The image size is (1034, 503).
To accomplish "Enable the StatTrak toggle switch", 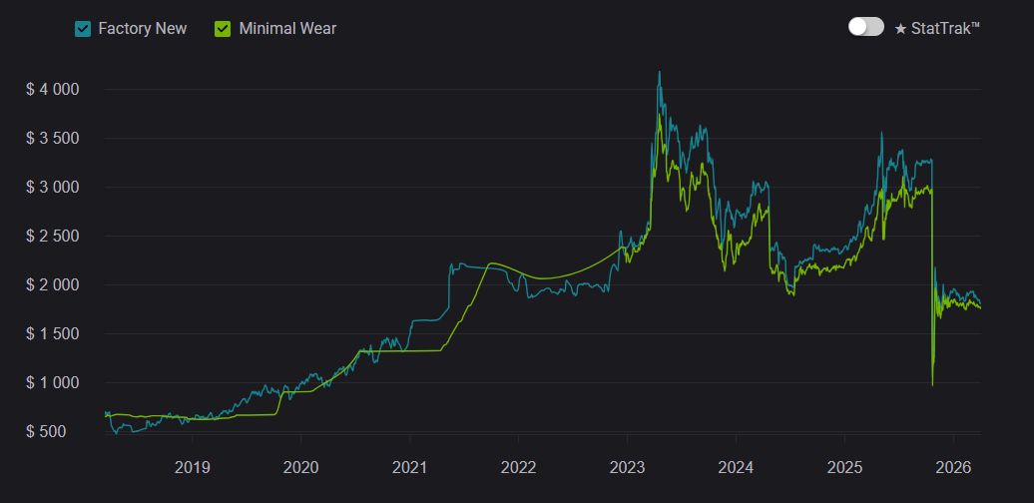I will (x=865, y=27).
